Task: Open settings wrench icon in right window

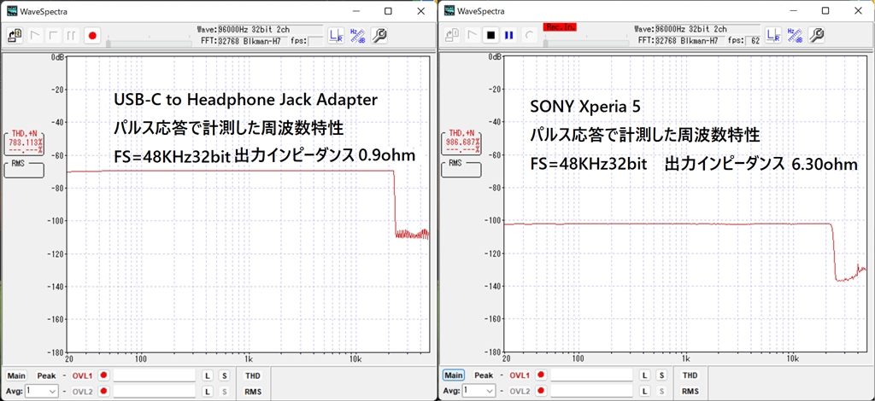Action: tap(816, 36)
